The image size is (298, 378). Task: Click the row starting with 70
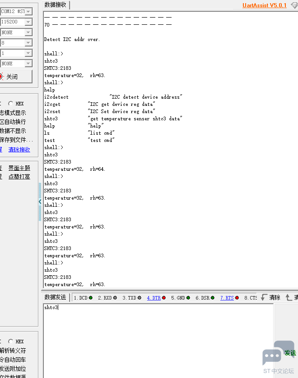point(108,25)
